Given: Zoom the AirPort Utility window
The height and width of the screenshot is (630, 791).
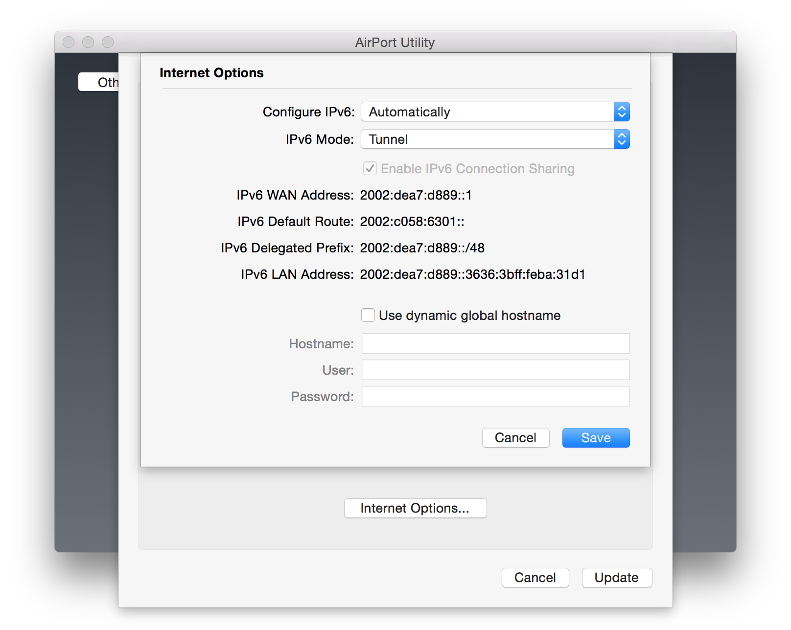Looking at the screenshot, I should [x=108, y=42].
